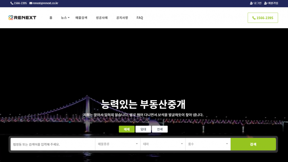Click the 로그인 link
Image resolution: width=288 pixels, height=162 pixels.
[258, 3]
